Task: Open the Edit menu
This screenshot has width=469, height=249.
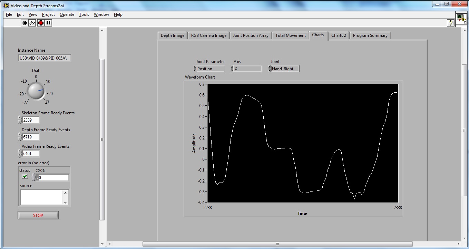Action: [20, 14]
